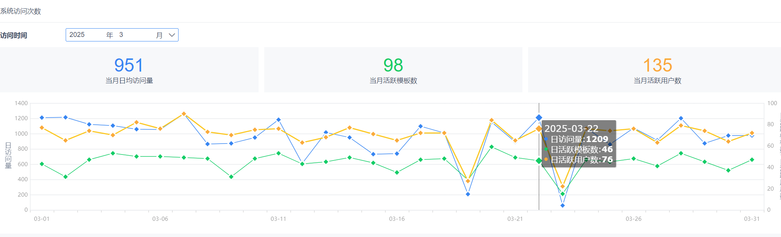Click the green marker at 03-02

(66, 177)
